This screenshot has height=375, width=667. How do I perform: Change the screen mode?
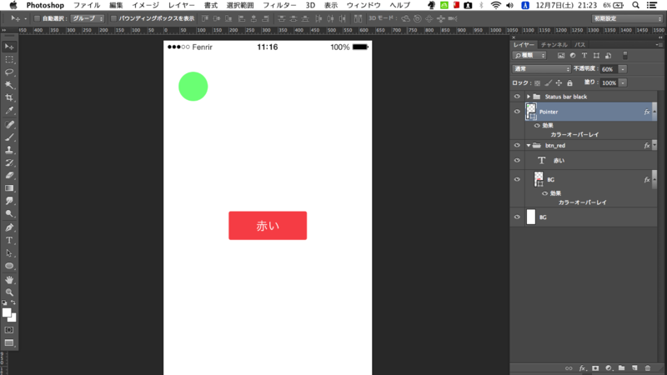(9, 342)
